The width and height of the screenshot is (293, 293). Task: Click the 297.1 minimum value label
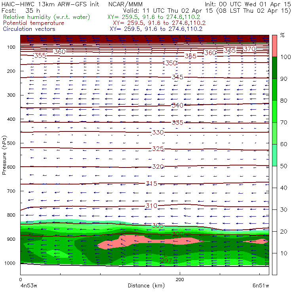click(x=169, y=261)
